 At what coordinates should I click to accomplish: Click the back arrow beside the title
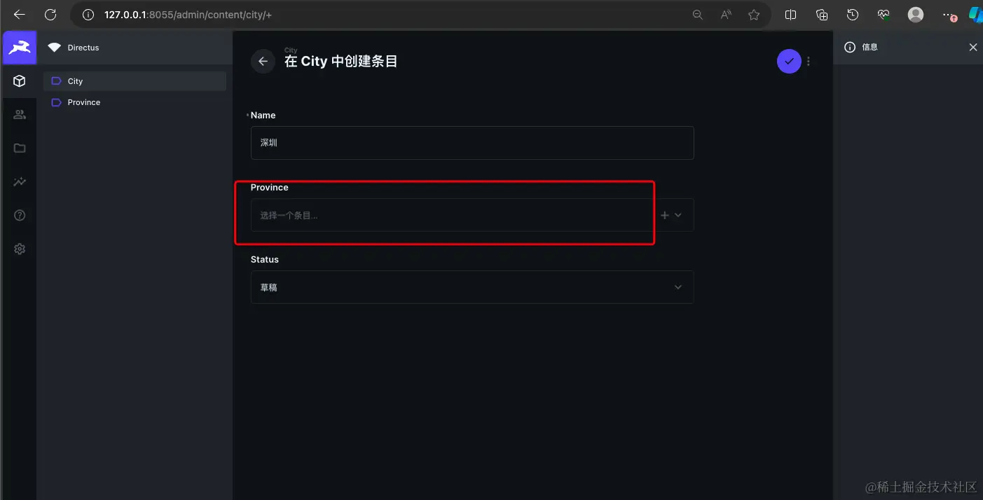(x=263, y=62)
